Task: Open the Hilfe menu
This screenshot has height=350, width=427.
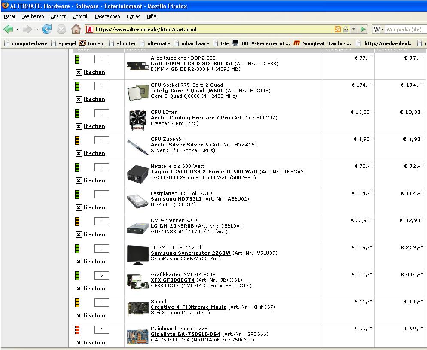Action: pyautogui.click(x=151, y=16)
